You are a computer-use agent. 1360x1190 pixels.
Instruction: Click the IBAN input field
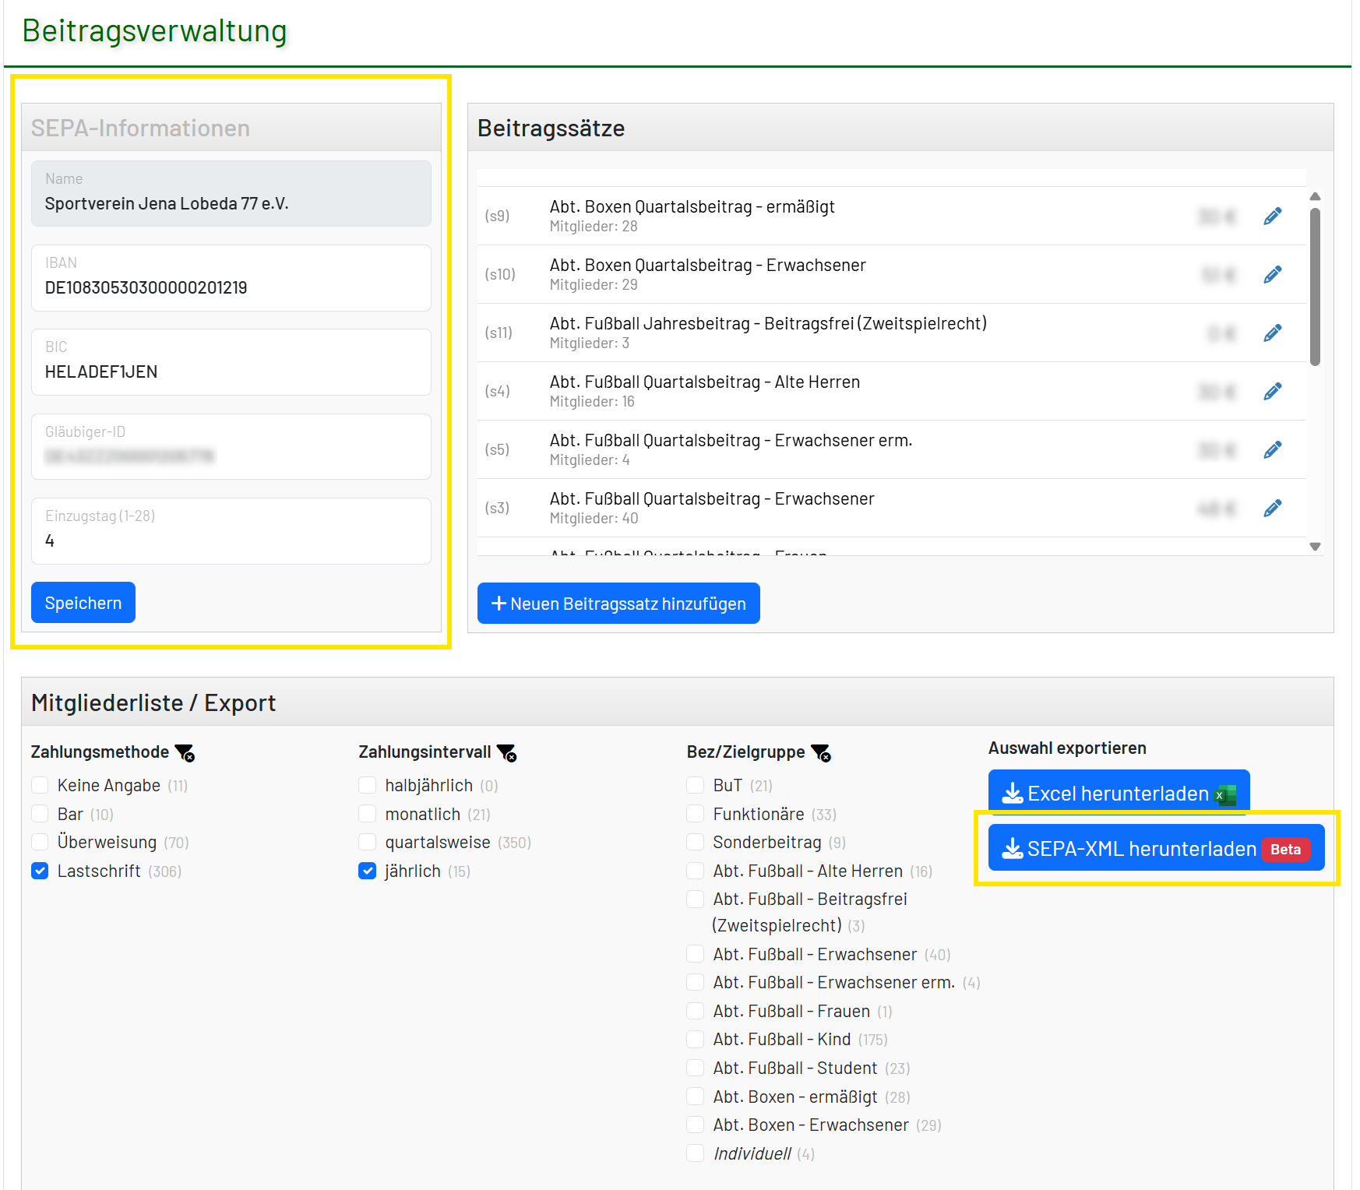pos(231,287)
